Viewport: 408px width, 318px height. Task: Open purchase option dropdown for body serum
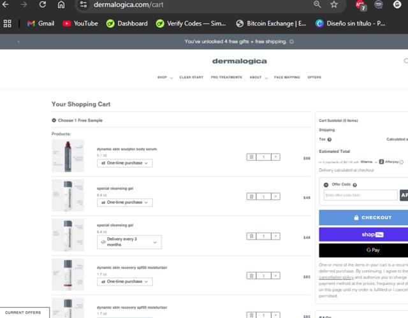click(x=125, y=163)
